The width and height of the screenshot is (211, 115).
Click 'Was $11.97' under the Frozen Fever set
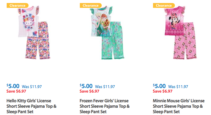(x=105, y=87)
